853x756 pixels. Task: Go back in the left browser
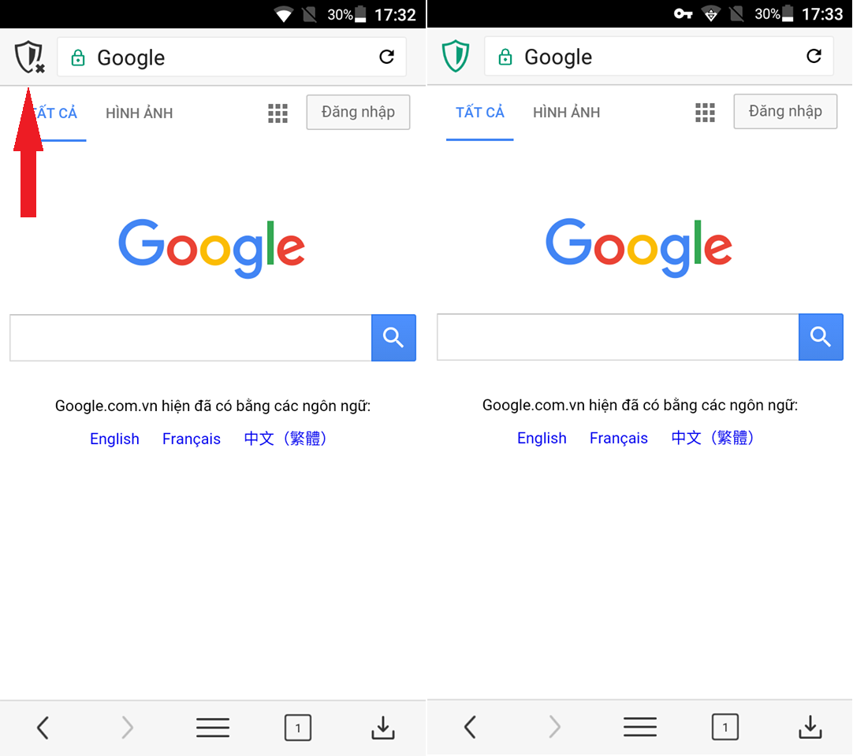pos(43,727)
